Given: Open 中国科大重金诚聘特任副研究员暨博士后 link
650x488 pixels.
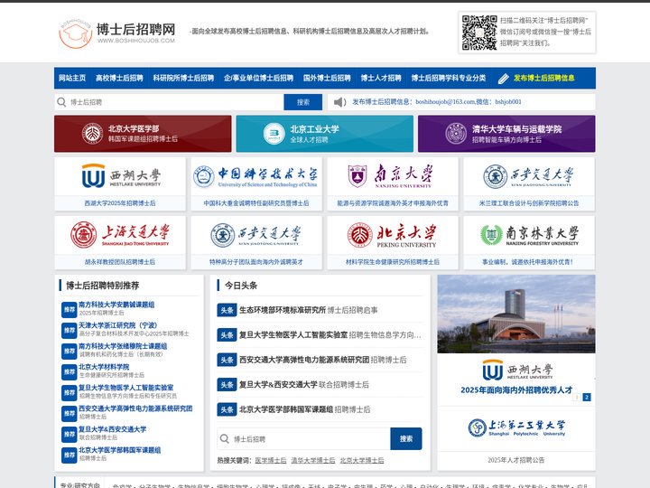Looking at the screenshot, I should point(256,203).
